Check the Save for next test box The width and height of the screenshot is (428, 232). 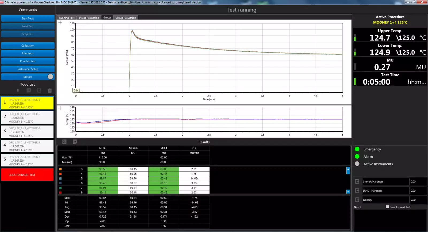click(387, 207)
